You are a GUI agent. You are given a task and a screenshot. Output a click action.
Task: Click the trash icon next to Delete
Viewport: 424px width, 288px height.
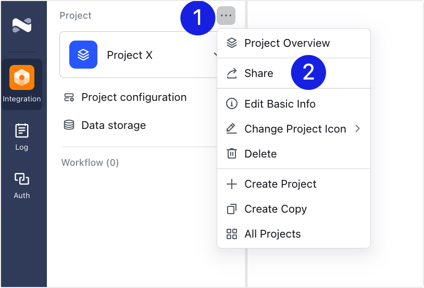point(232,154)
